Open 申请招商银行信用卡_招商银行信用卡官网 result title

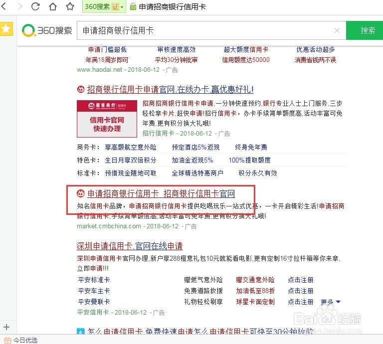tap(161, 193)
